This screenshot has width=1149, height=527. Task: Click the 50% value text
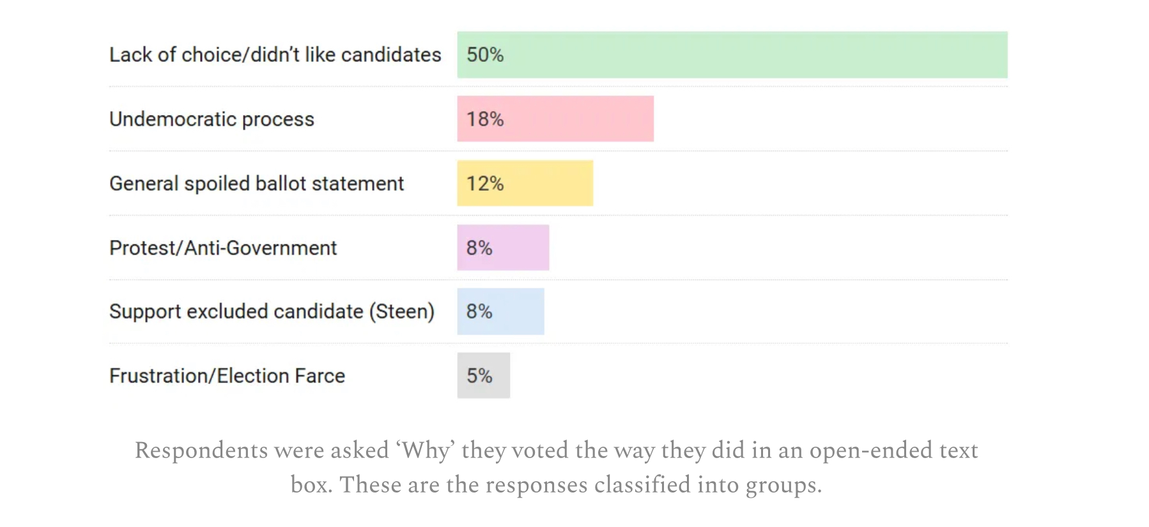(485, 55)
